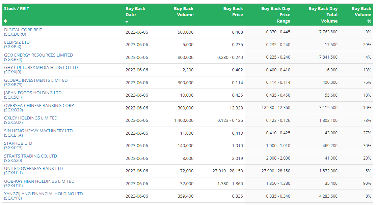The width and height of the screenshot is (376, 205).
Task: Open GEO ENERGY RESOURCES LIMITED link
Action: coord(38,57)
